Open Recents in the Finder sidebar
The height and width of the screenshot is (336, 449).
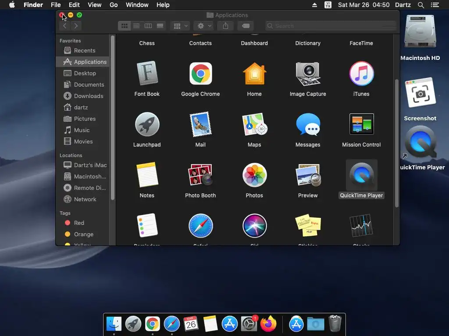(x=82, y=51)
